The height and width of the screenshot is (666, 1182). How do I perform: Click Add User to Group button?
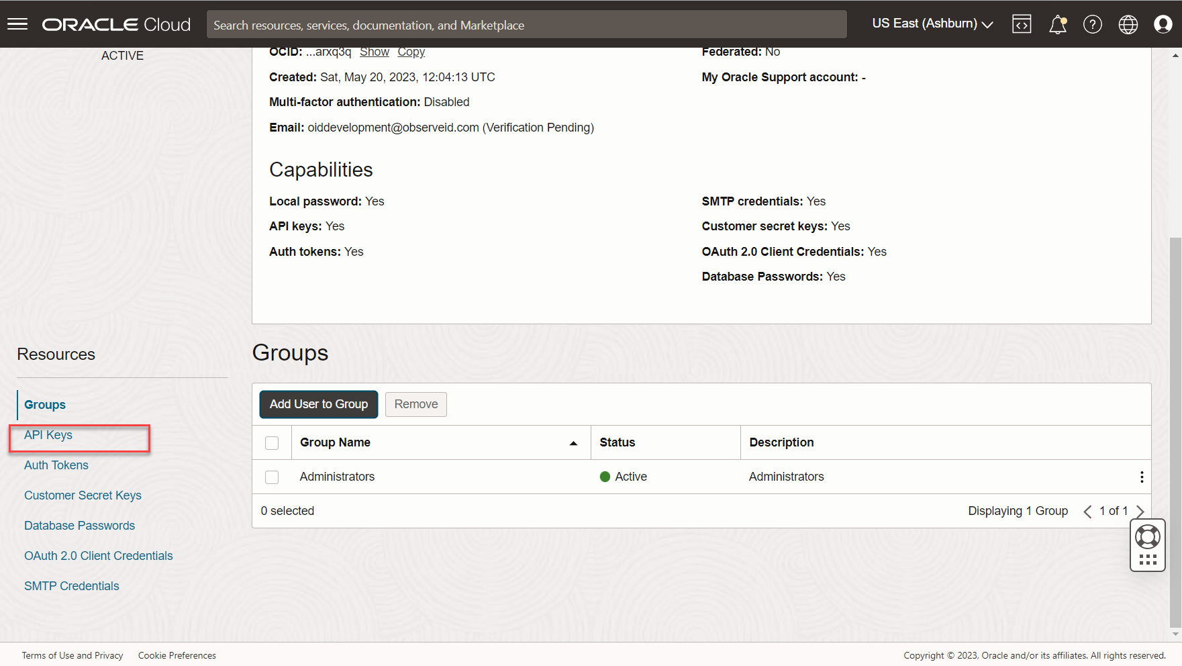(318, 404)
